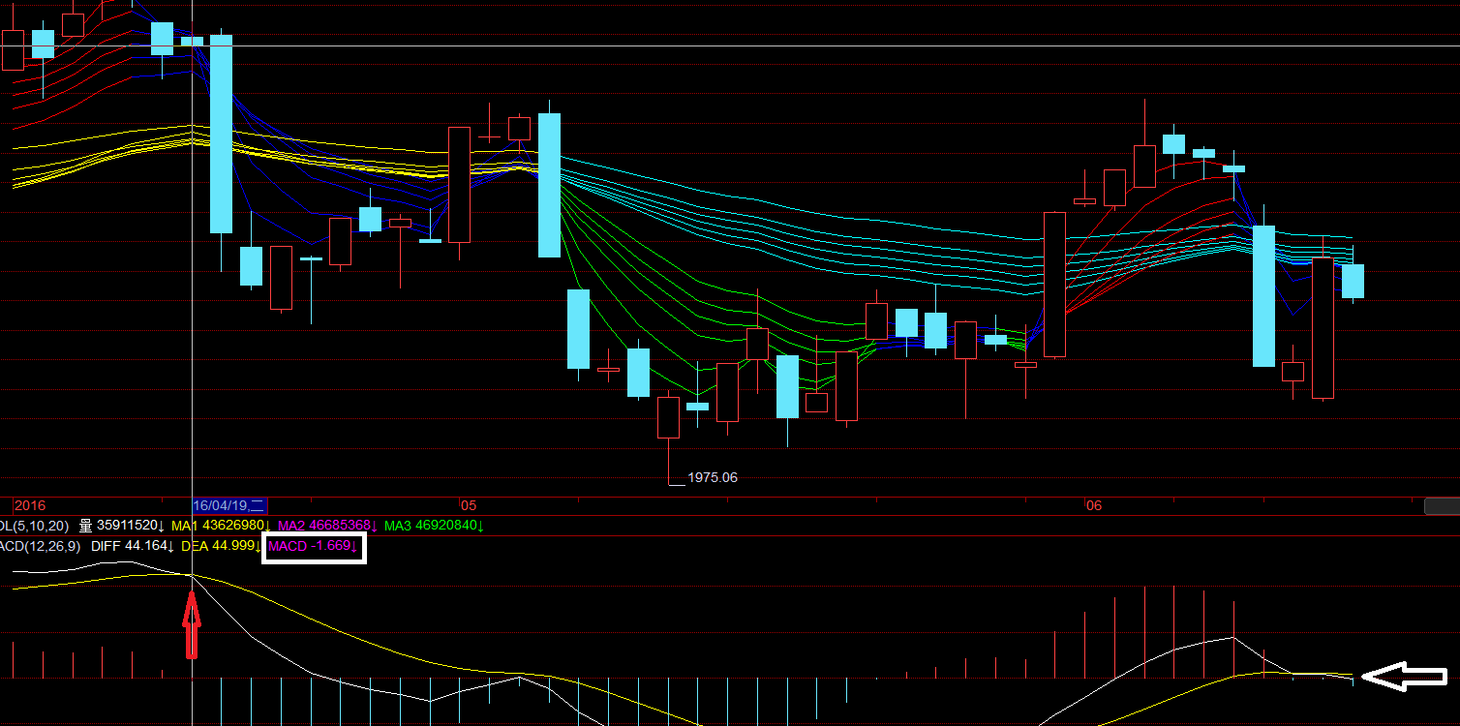
Task: Click the yellow MA1 43626980 volume average
Action: pos(221,526)
